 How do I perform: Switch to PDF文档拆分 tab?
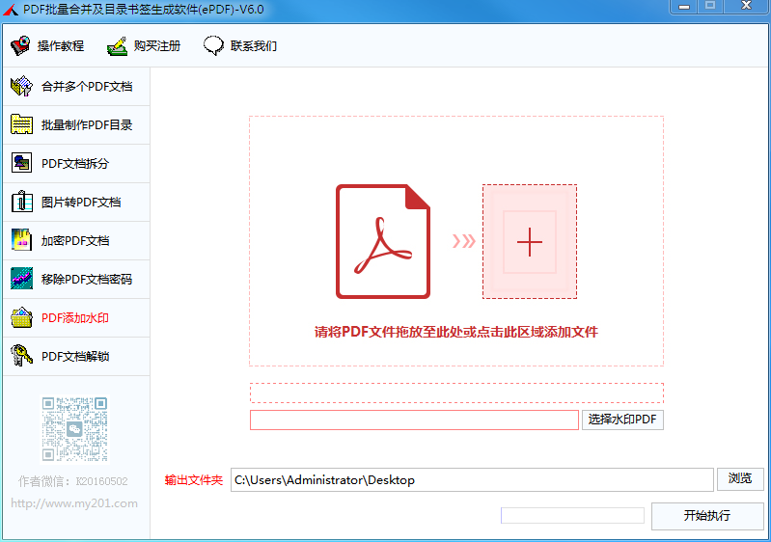pyautogui.click(x=76, y=163)
